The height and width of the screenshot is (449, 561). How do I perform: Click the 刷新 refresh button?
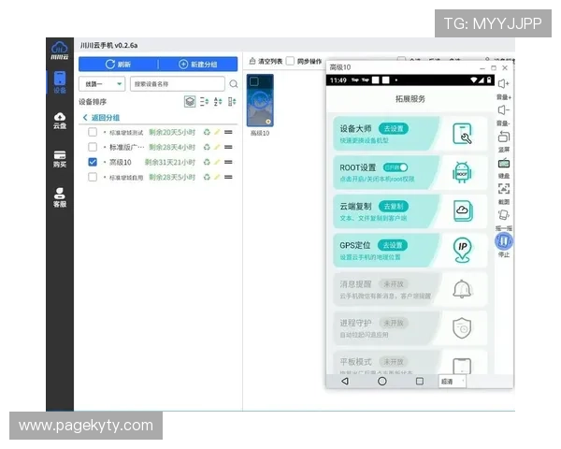(x=119, y=65)
